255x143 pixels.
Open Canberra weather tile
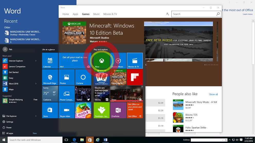[x=50, y=94]
